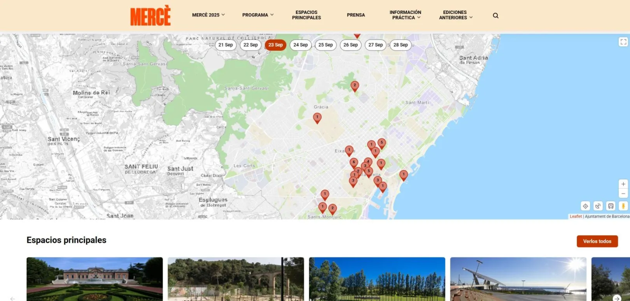
Task: Zoom in on the map
Action: pos(623,184)
